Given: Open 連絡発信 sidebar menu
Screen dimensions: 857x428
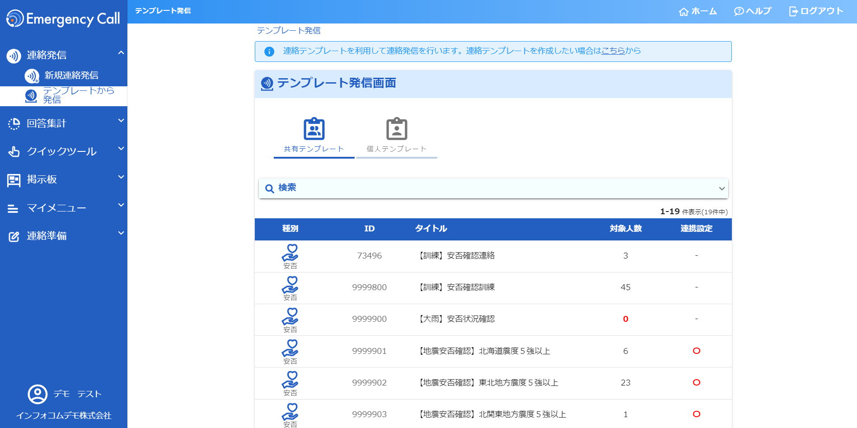Looking at the screenshot, I should pyautogui.click(x=64, y=55).
